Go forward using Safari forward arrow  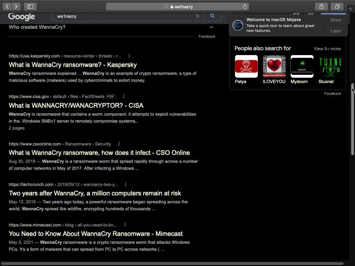pos(16,7)
